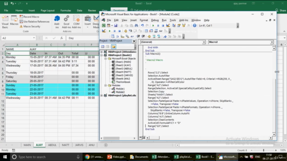287x161 pixels.
Task: Click the Reset stop icon in the standard toolbar
Action: pyautogui.click(x=163, y=25)
